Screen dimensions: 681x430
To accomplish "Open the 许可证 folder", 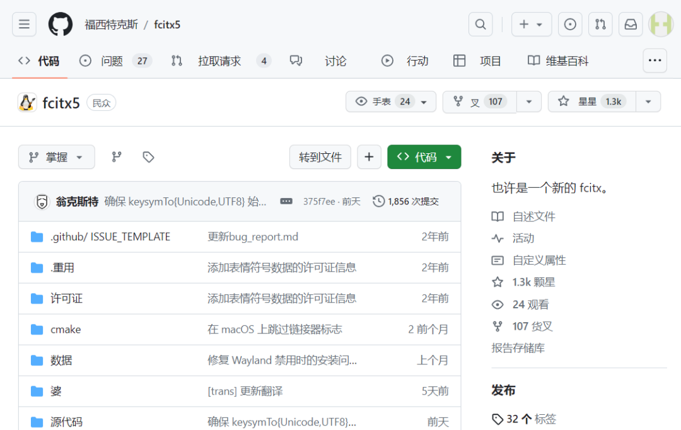I will tap(66, 298).
